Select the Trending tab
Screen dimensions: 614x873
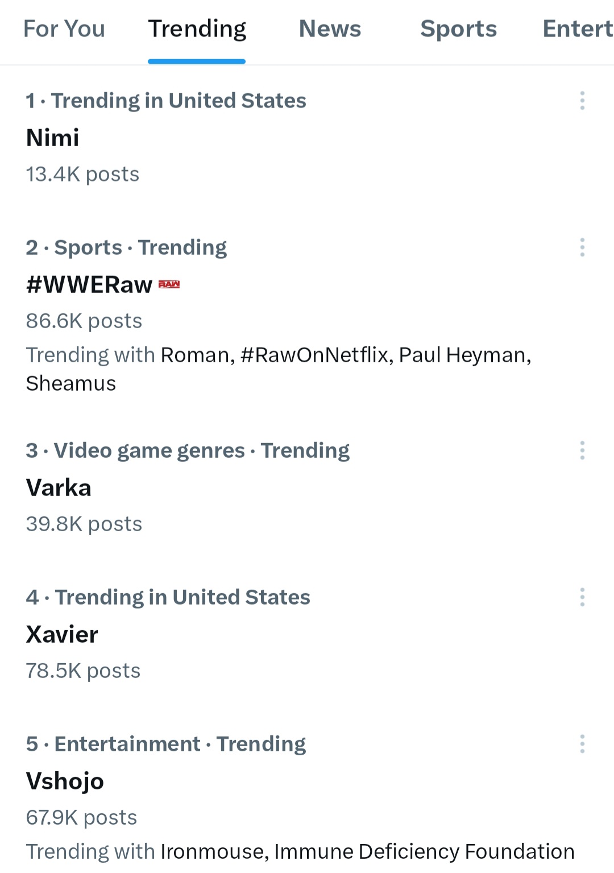(x=197, y=29)
